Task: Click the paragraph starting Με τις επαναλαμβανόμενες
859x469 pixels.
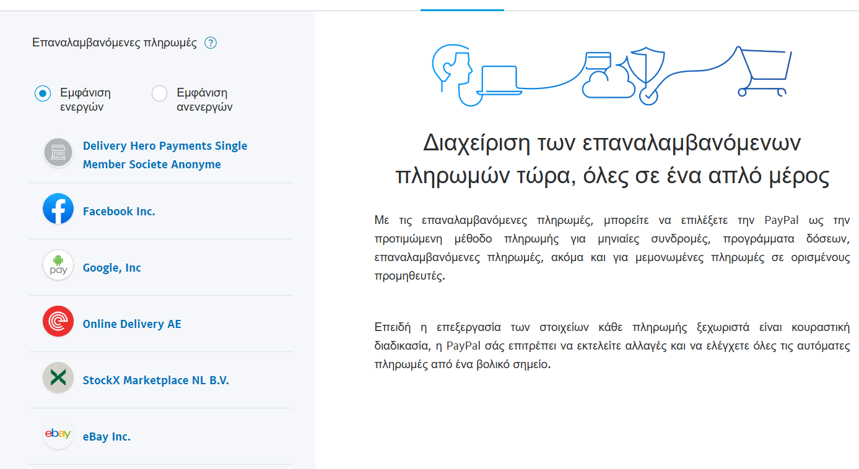Action: [x=612, y=248]
